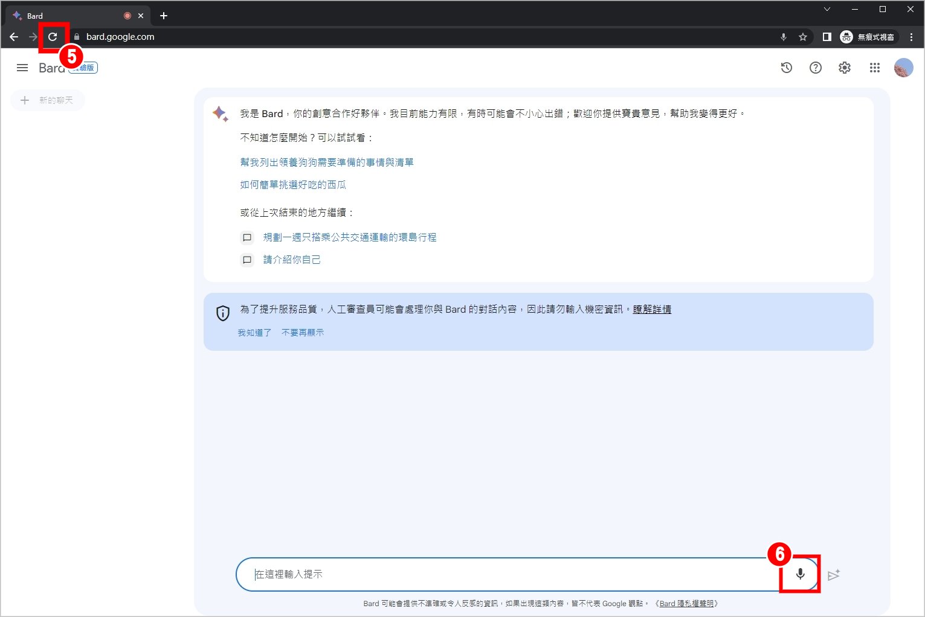Open the Google apps grid

coord(875,68)
